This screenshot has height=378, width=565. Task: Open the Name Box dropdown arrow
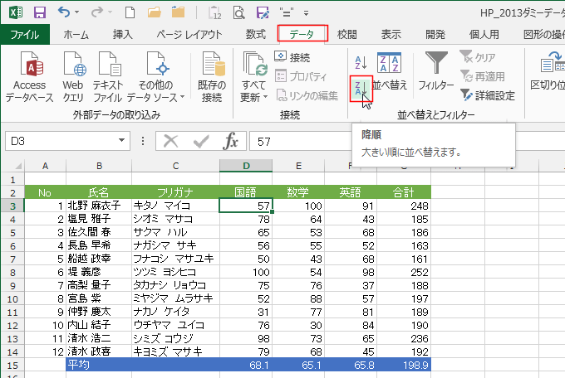[136, 142]
